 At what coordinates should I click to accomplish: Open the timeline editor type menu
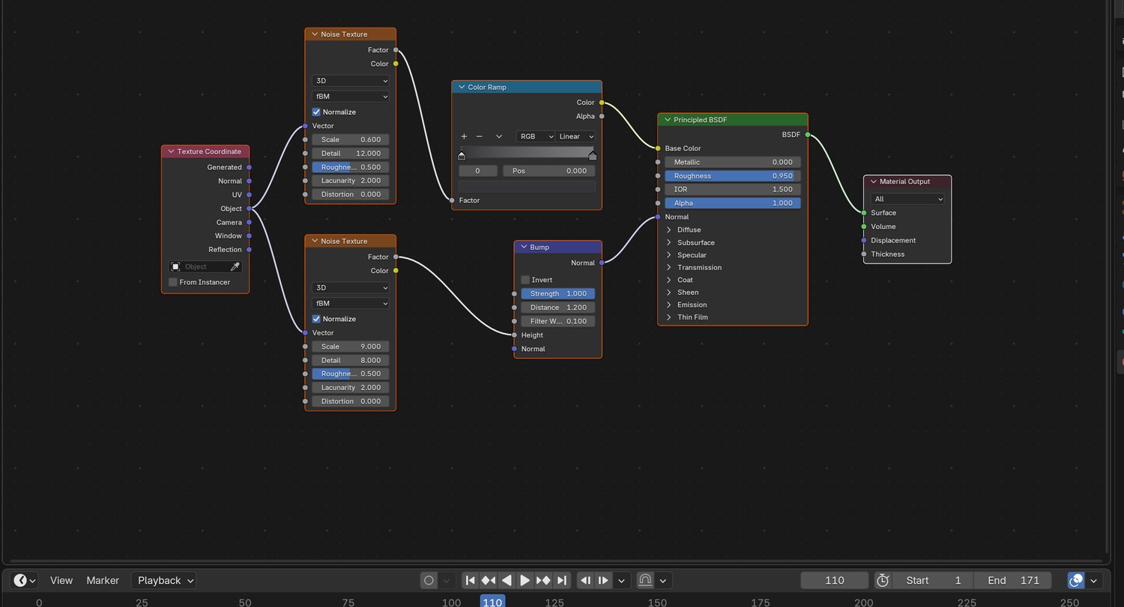tap(25, 580)
